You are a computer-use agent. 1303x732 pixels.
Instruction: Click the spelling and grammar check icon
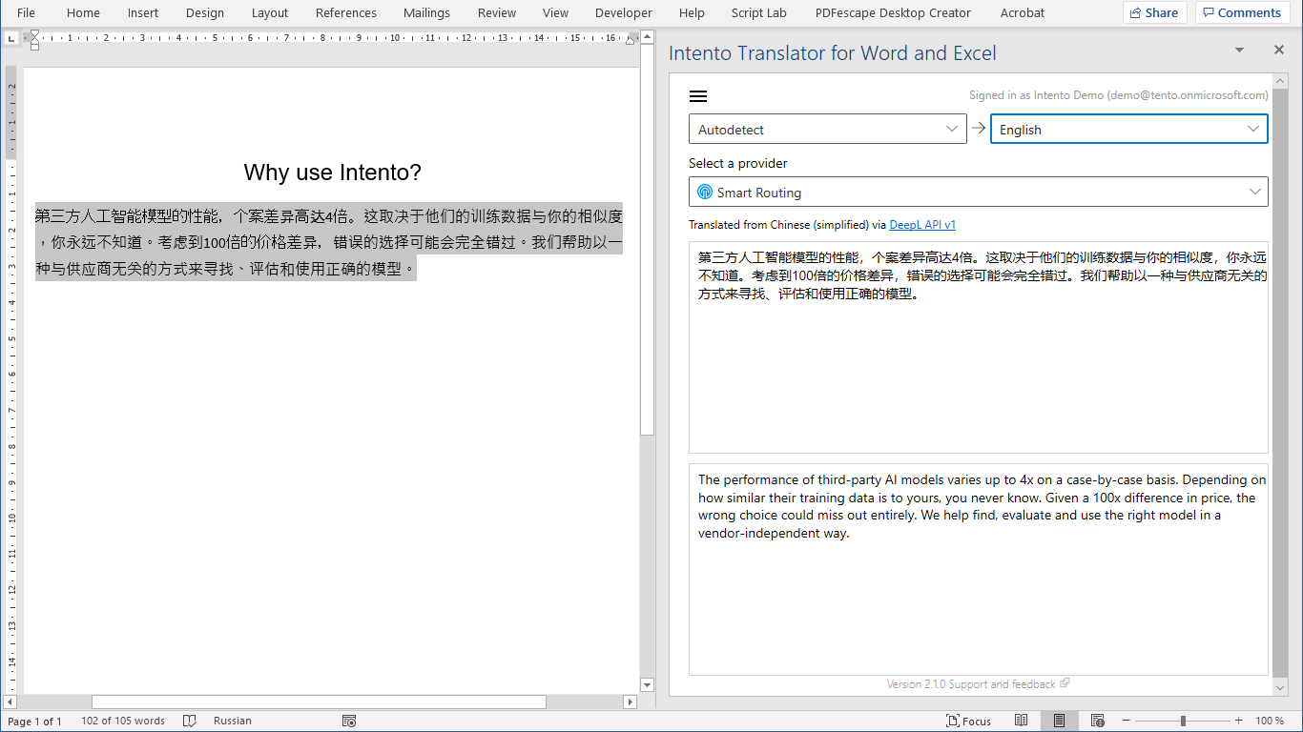[x=190, y=721]
